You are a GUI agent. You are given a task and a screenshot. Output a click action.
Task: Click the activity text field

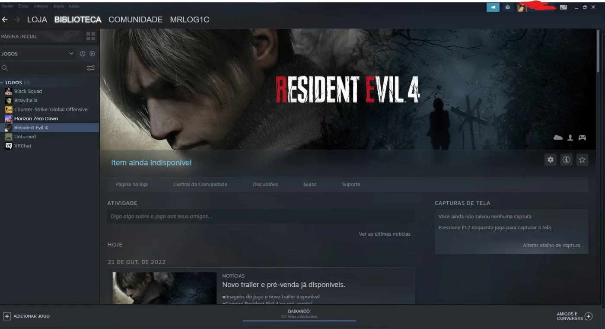pos(261,216)
